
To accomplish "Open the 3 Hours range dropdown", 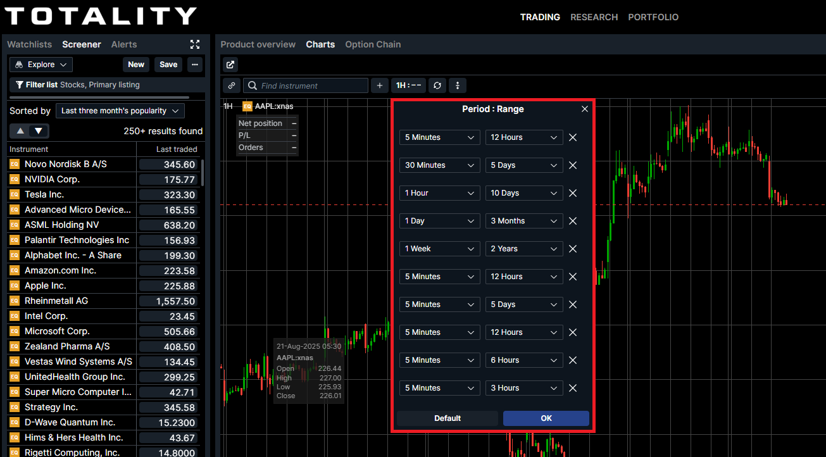I will coord(524,388).
